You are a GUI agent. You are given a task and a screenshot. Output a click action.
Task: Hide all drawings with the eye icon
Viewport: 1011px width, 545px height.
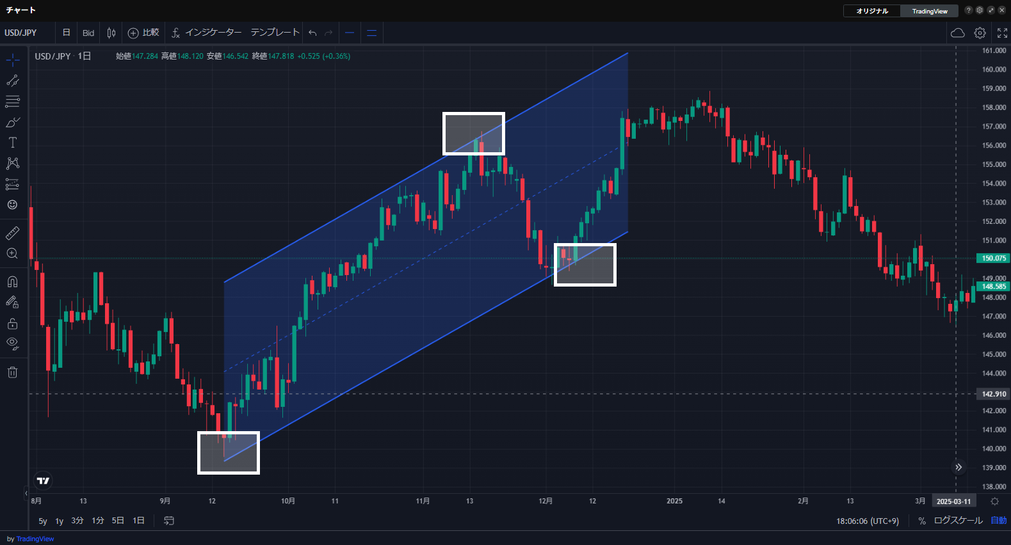pos(12,344)
